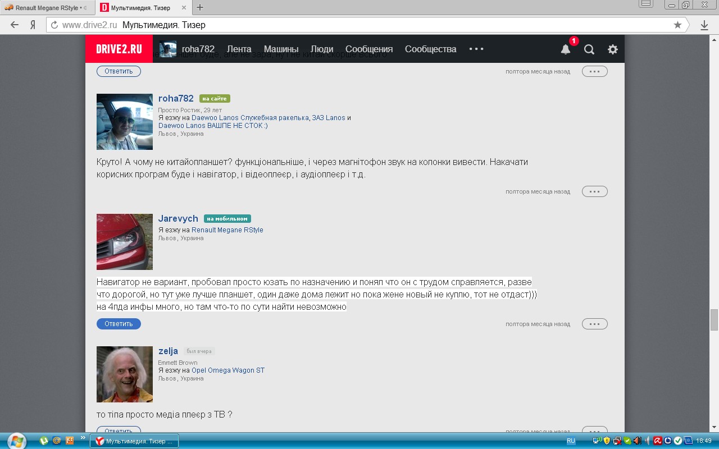
Task: Close the 'Мультимедия. Тизер' tab
Action: [x=183, y=8]
